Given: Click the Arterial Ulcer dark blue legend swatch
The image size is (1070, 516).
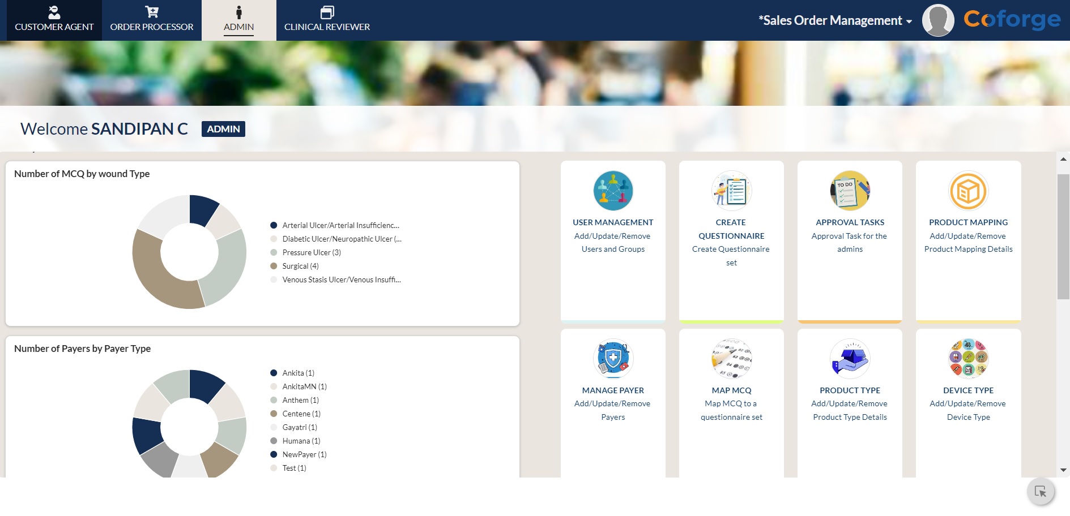Looking at the screenshot, I should point(274,225).
